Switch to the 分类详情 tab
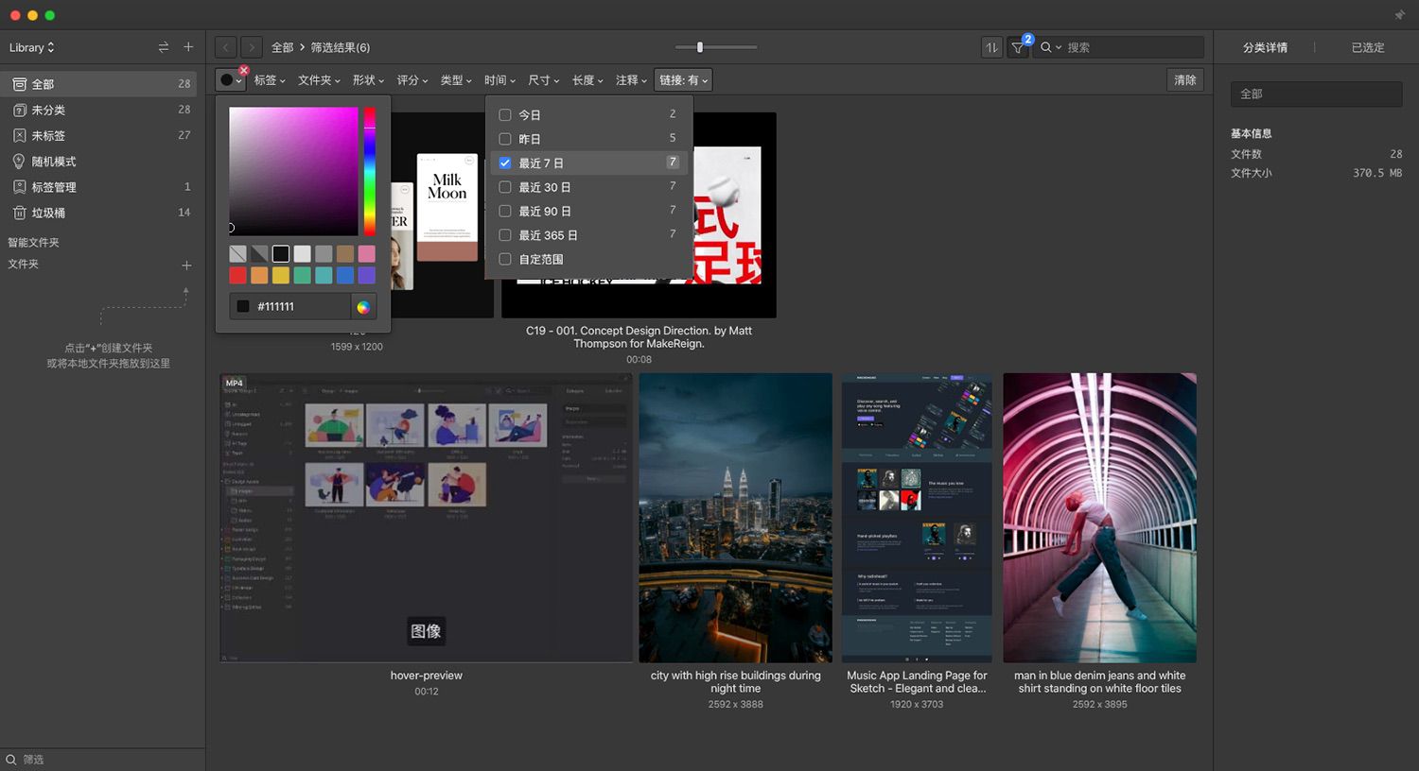The height and width of the screenshot is (771, 1419). [1265, 47]
